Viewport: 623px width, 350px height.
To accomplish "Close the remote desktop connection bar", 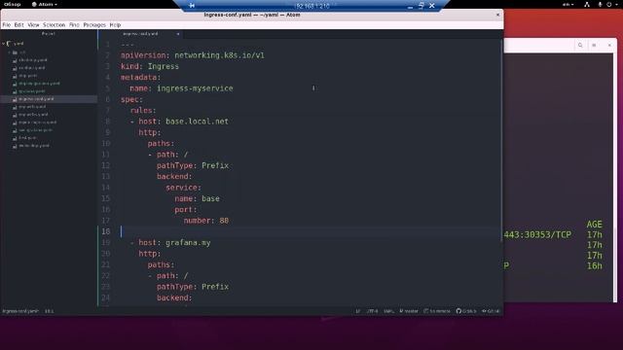I will (432, 6).
